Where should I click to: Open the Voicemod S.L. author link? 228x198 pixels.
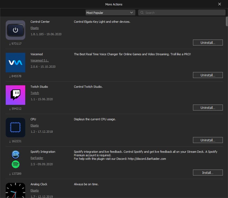point(40,60)
